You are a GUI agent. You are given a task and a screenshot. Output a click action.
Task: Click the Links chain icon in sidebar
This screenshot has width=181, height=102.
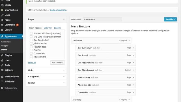click(x=2, y=15)
